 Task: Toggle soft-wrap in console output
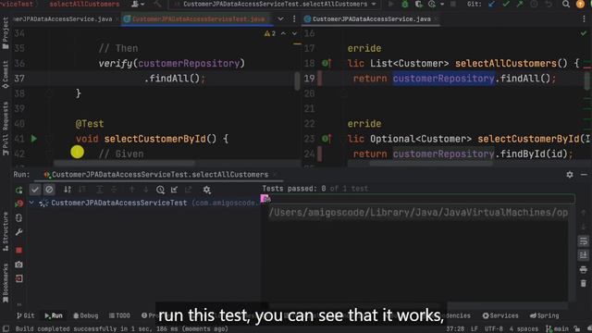584,240
